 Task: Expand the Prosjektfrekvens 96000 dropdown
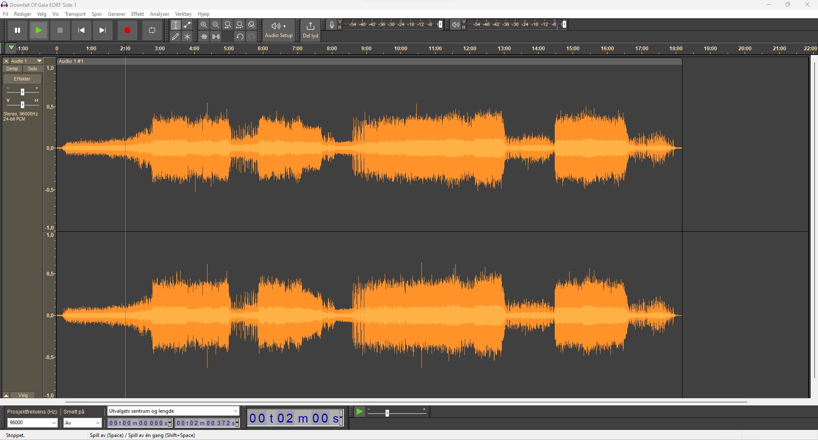54,423
